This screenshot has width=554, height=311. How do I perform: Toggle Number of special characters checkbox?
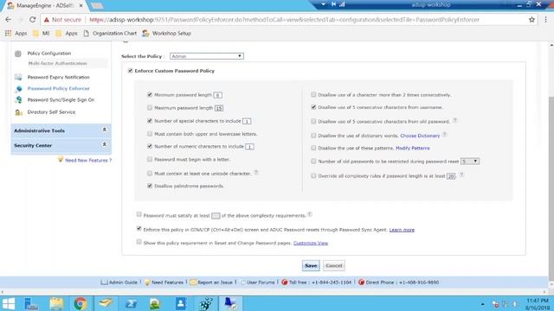click(x=150, y=121)
